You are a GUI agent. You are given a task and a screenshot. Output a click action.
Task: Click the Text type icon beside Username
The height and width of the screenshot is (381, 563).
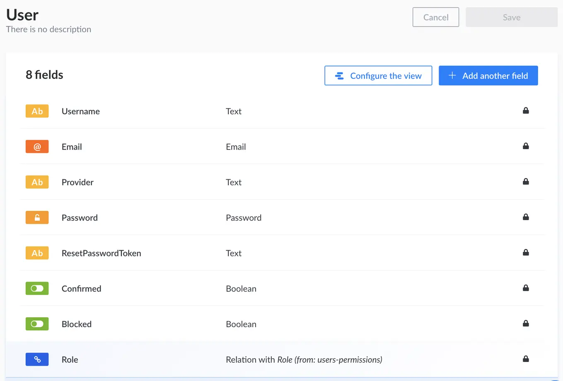tap(37, 111)
